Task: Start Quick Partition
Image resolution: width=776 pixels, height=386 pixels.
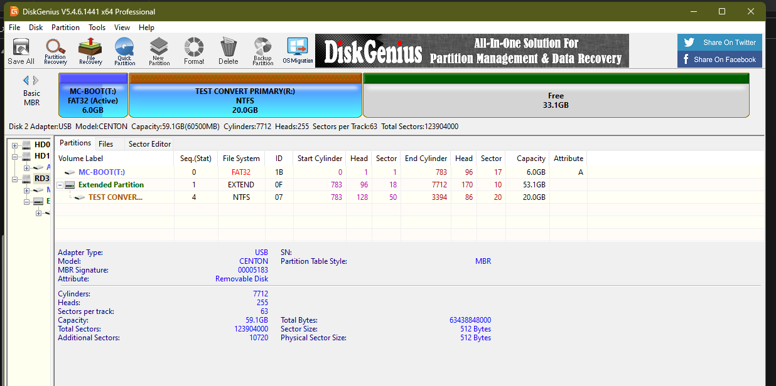Action: pos(124,51)
